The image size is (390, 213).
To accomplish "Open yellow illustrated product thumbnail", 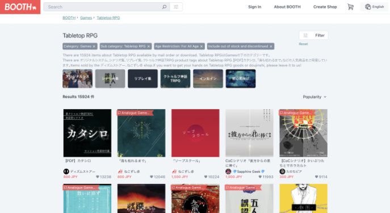I will 304,198.
